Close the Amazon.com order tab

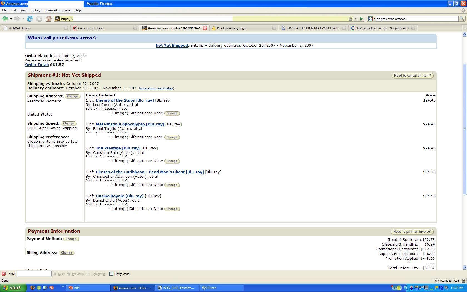coord(205,28)
